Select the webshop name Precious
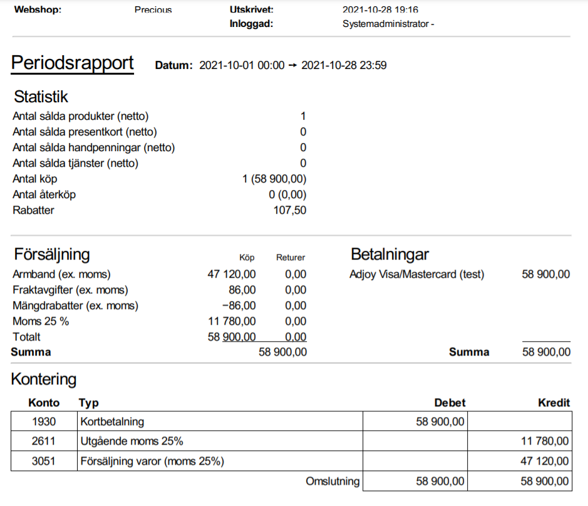 click(153, 10)
